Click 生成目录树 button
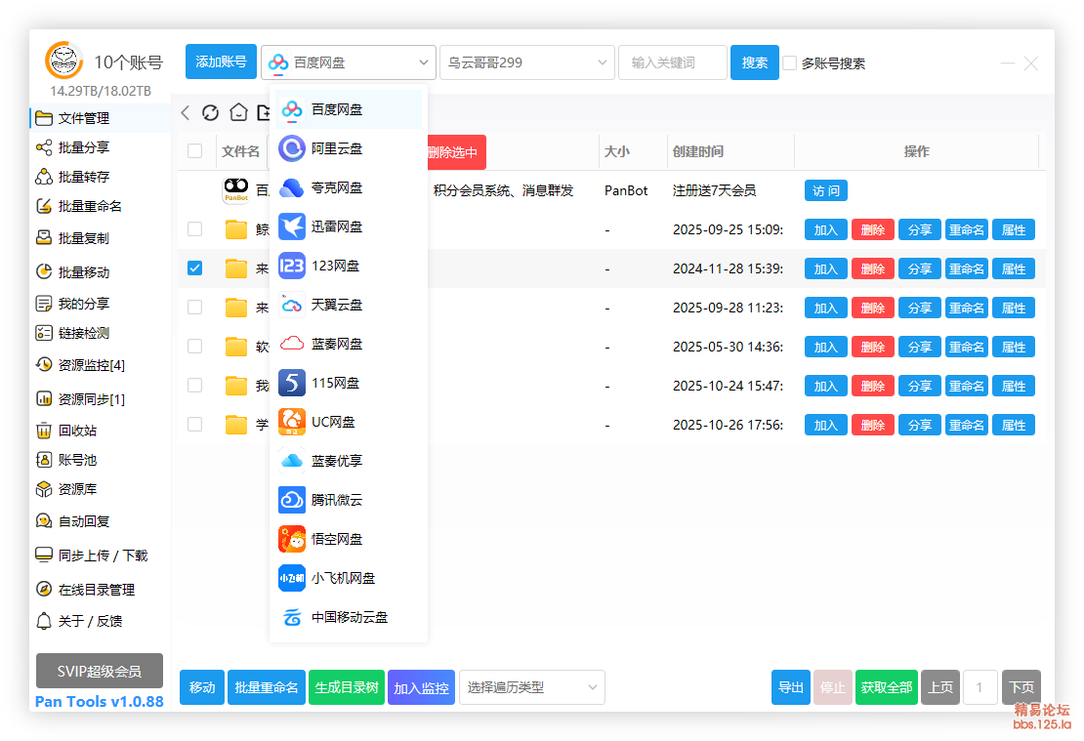 (x=347, y=687)
